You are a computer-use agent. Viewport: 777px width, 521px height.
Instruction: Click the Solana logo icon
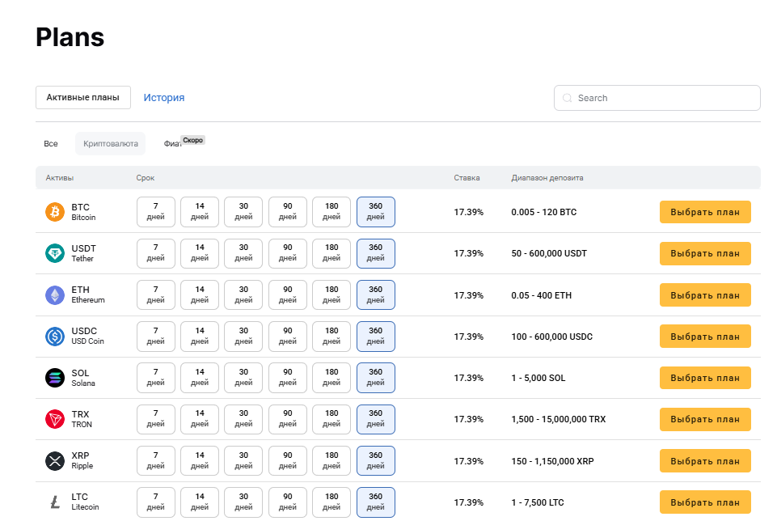(x=55, y=377)
